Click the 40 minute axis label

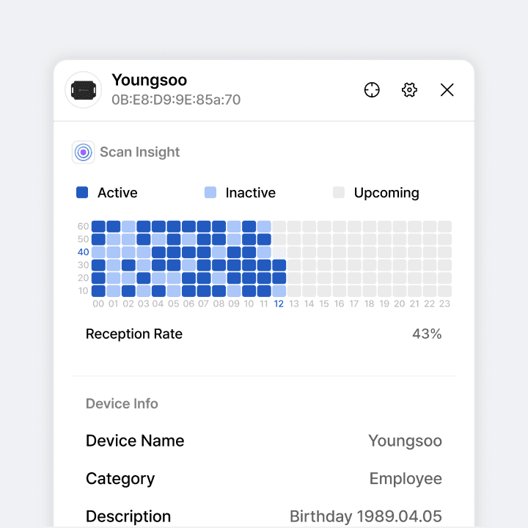83,252
